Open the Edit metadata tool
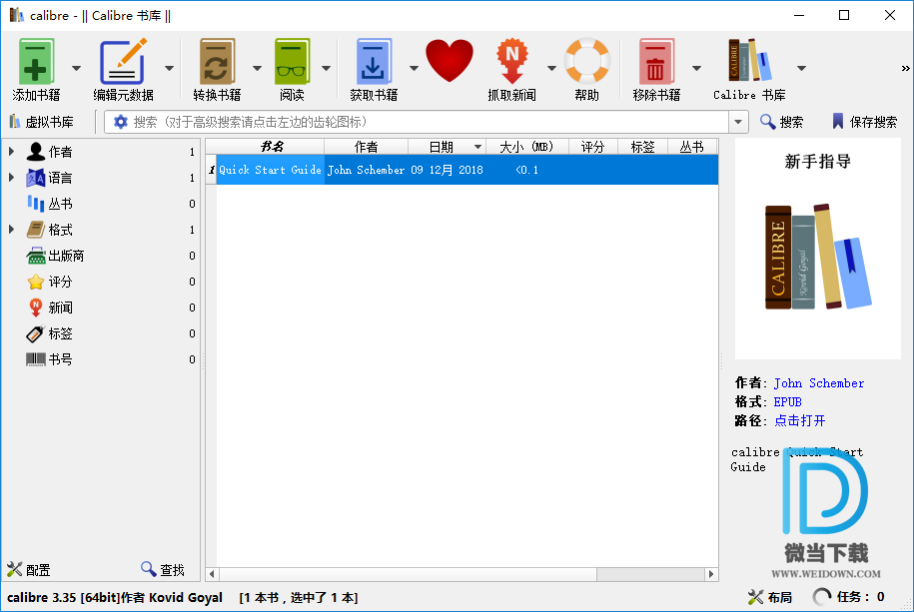 [123, 63]
